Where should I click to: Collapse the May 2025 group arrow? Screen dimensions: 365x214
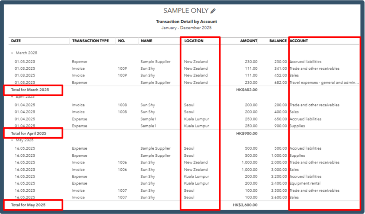point(13,140)
